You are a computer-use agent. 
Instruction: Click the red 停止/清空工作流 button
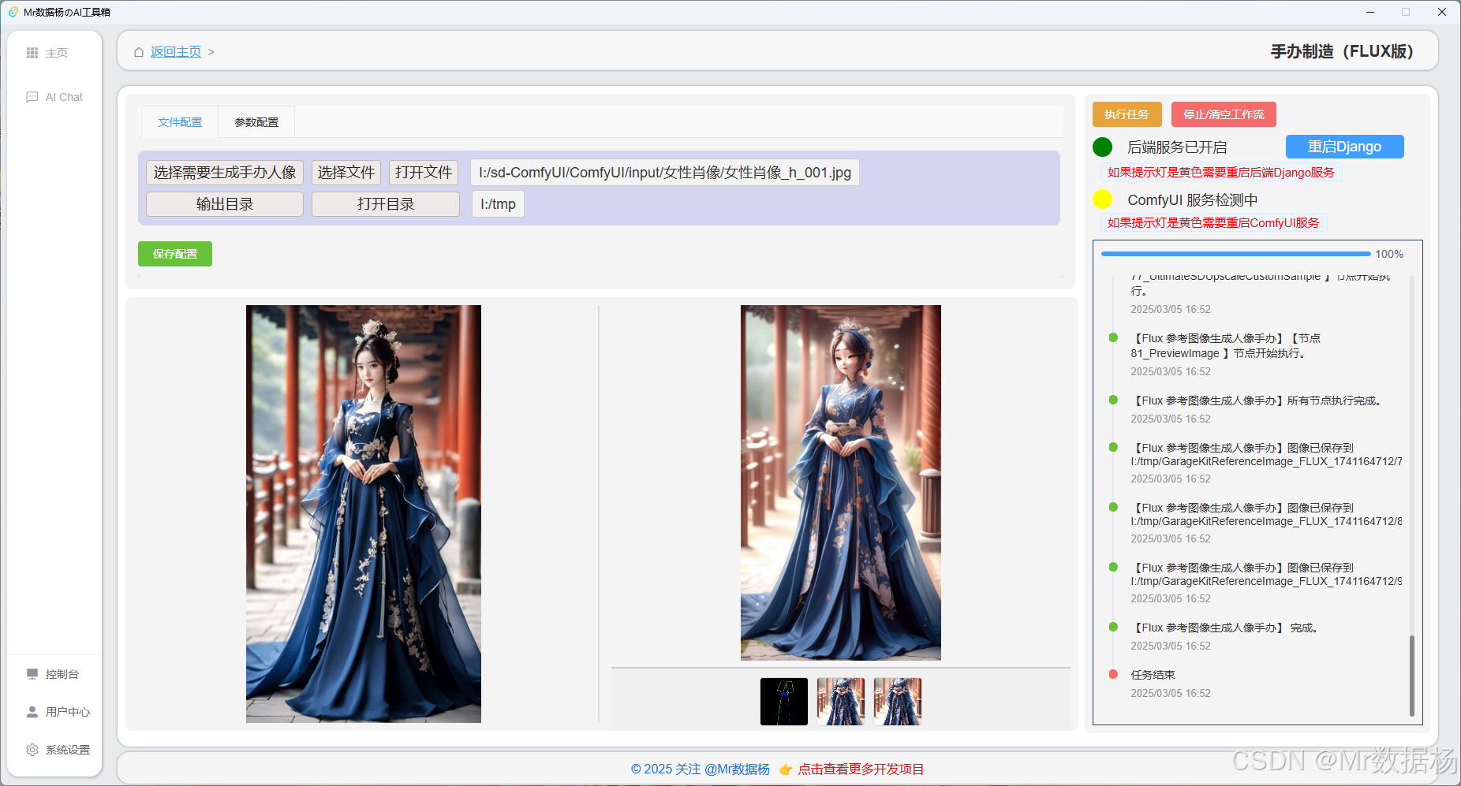tap(1224, 114)
